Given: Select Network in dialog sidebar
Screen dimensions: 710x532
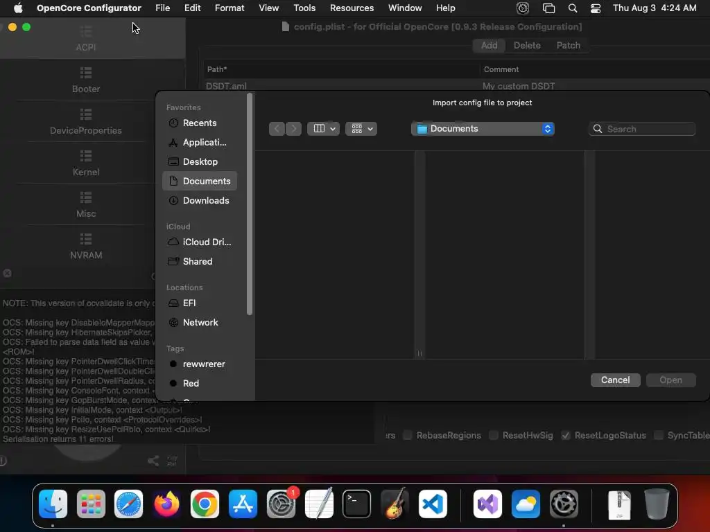Looking at the screenshot, I should tap(199, 323).
